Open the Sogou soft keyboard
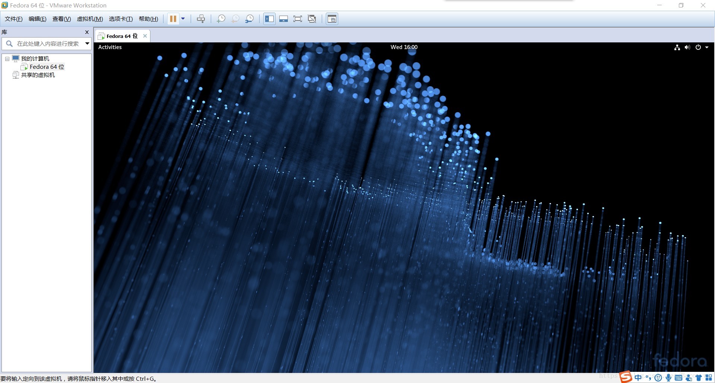 pyautogui.click(x=679, y=378)
